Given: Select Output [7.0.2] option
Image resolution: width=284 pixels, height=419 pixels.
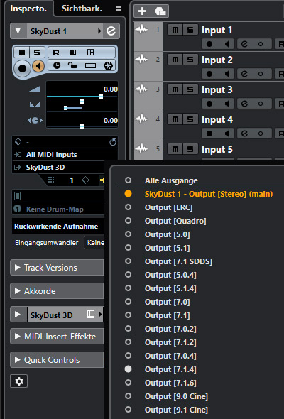Looking at the screenshot, I should (170, 329).
